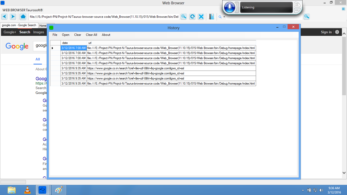Click the browser Back arrow button
Viewport: 347px width, 195px height.
5,17
